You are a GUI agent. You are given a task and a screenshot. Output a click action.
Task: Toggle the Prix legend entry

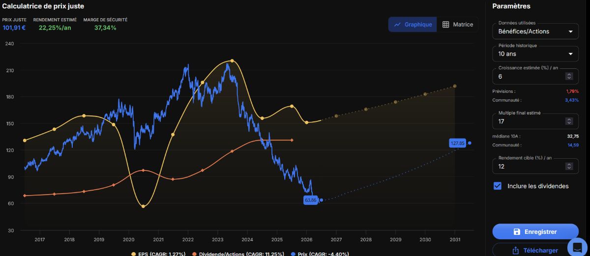coord(320,254)
